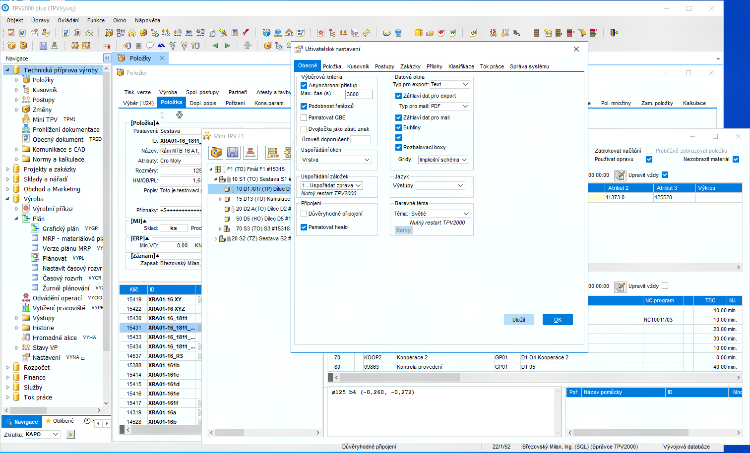Image resolution: width=750 pixels, height=453 pixels.
Task: Click the SQL icon in second toolbar
Action: pyautogui.click(x=161, y=46)
